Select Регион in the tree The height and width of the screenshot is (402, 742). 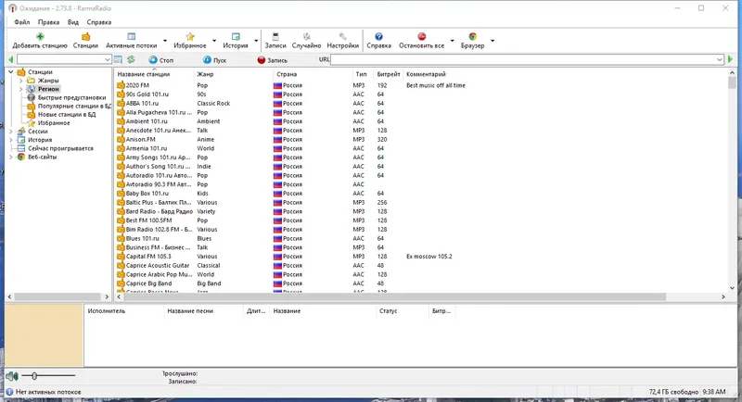tap(48, 89)
